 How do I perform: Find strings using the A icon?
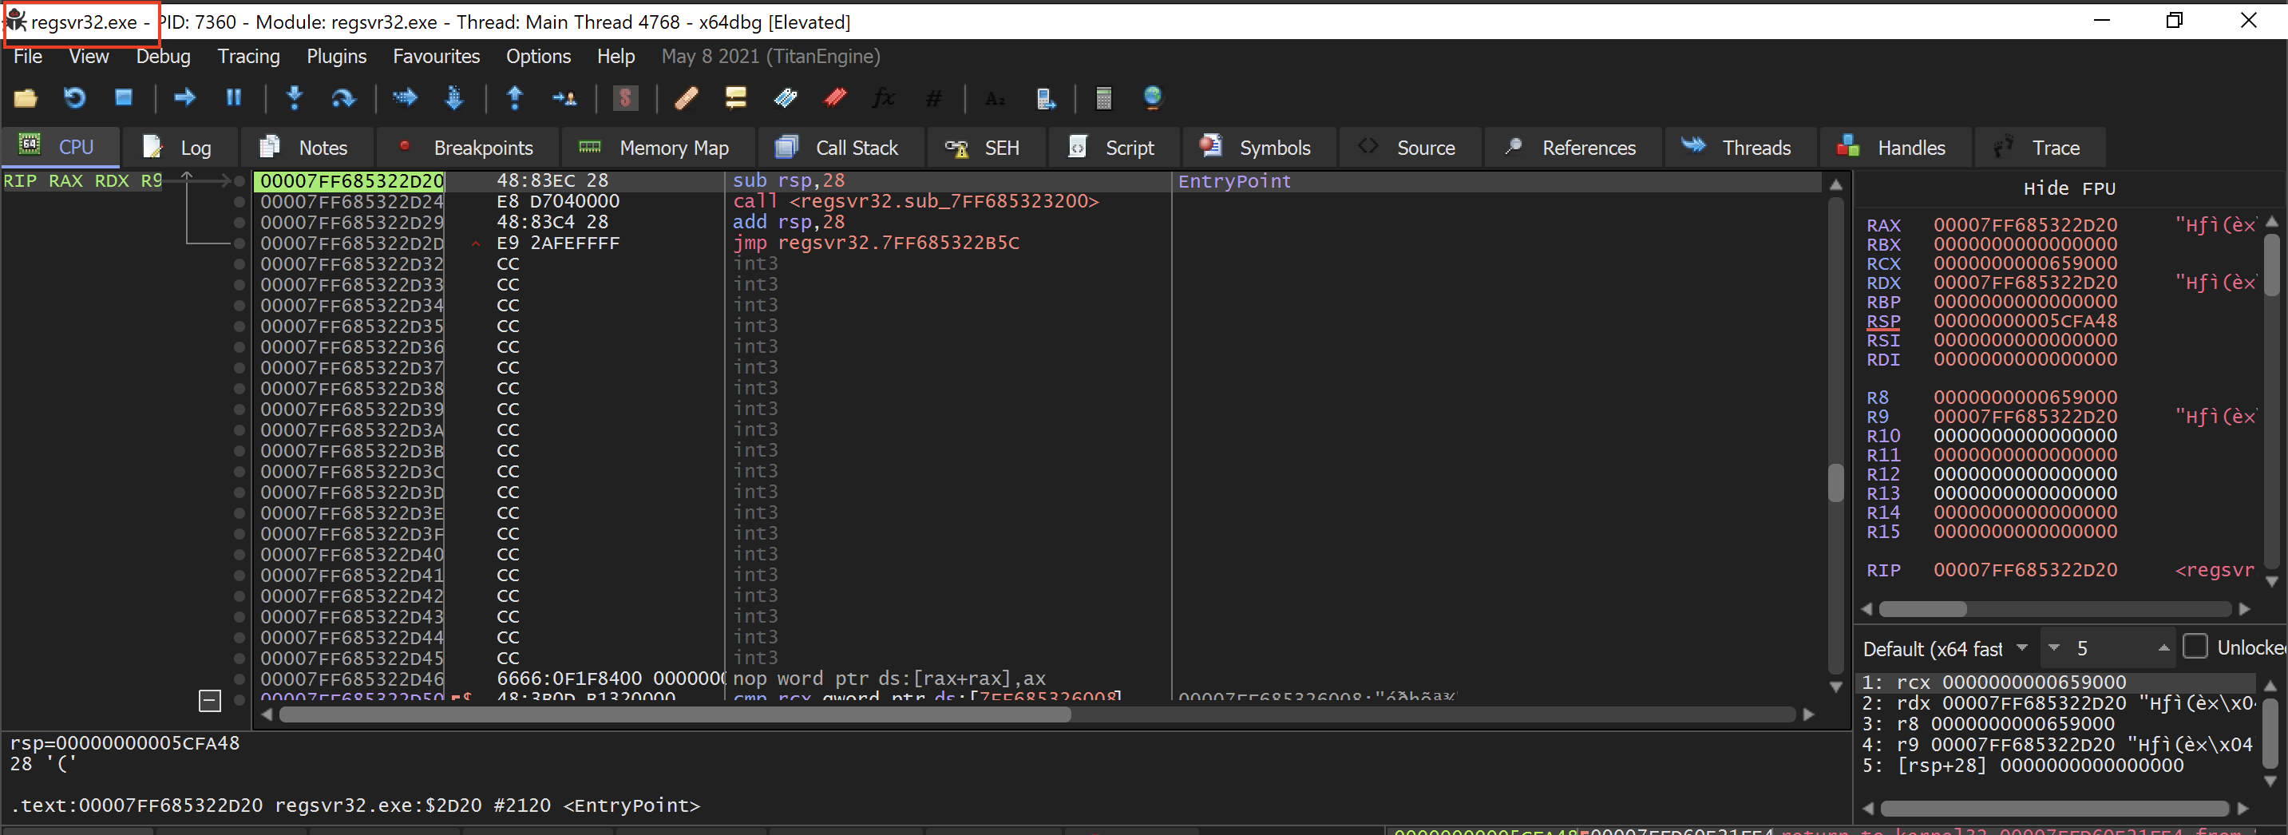tap(995, 97)
